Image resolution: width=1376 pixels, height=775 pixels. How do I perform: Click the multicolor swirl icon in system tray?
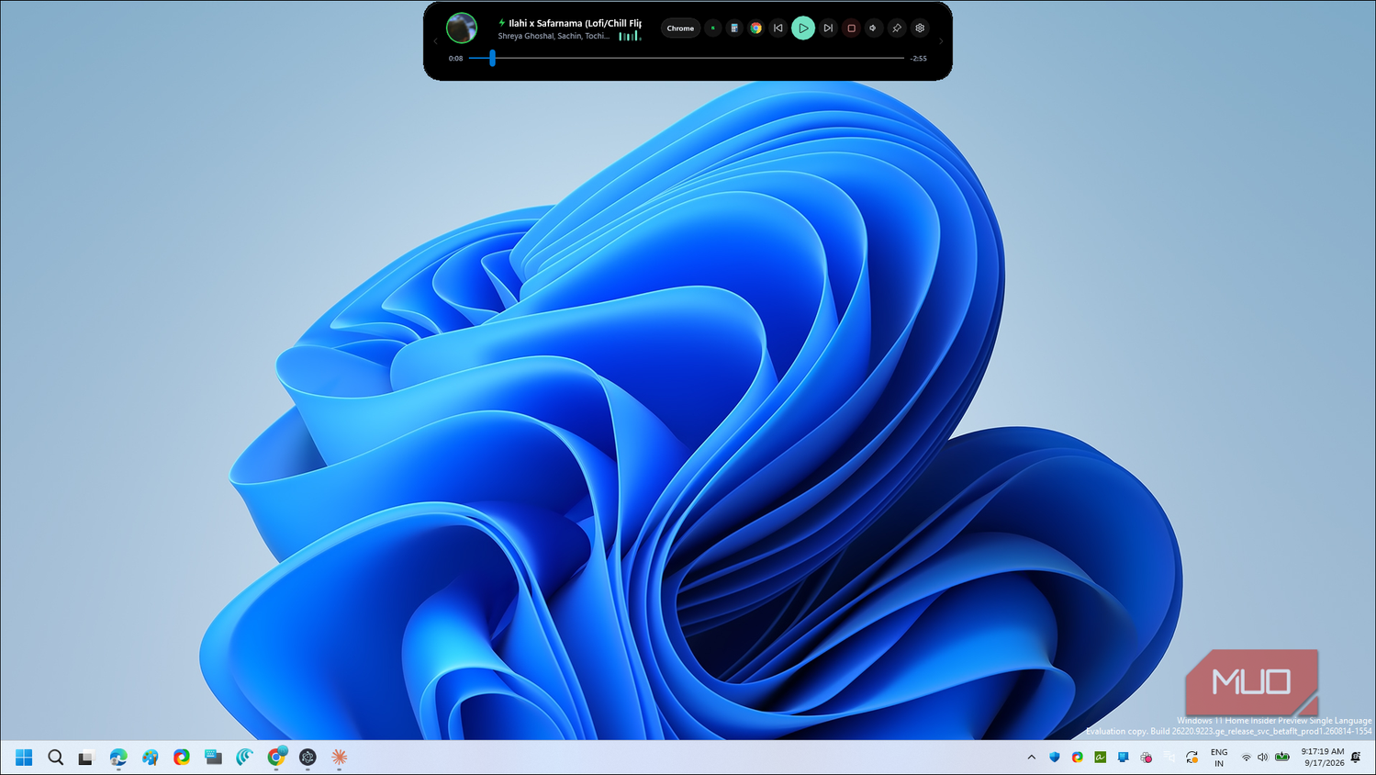click(1078, 758)
